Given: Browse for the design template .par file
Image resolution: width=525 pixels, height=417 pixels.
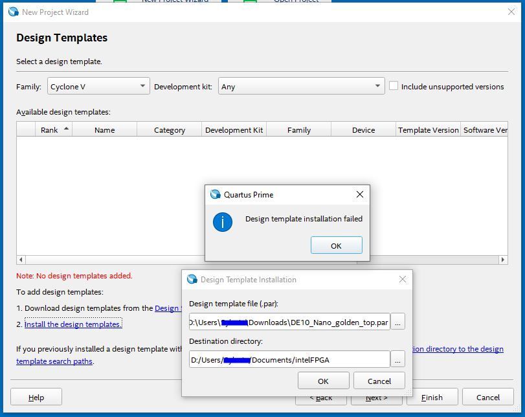Looking at the screenshot, I should 397,322.
